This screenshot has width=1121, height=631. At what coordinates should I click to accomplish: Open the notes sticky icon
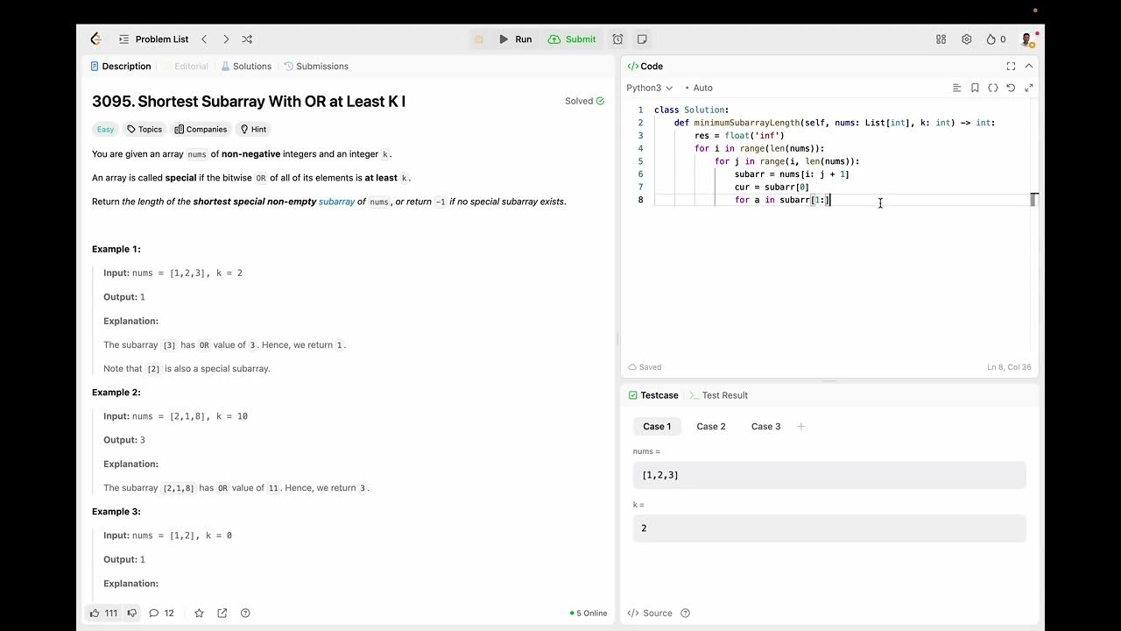point(642,39)
